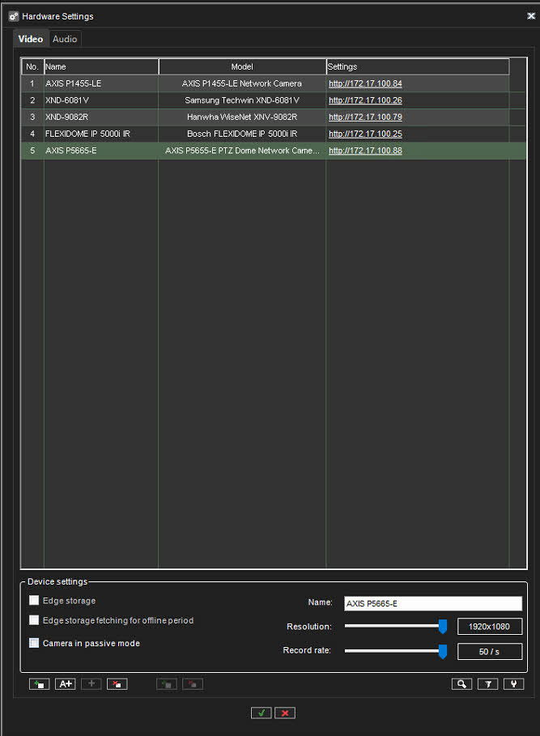This screenshot has width=540, height=736.
Task: Switch to the Audio tab
Action: pyautogui.click(x=65, y=39)
